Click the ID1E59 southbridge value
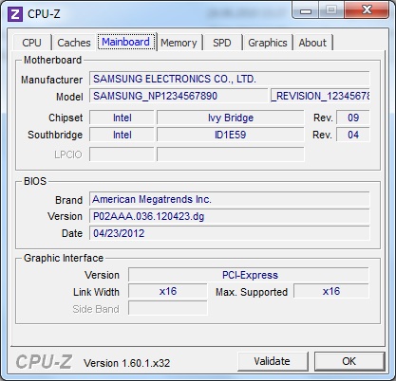The image size is (396, 381). (x=231, y=135)
